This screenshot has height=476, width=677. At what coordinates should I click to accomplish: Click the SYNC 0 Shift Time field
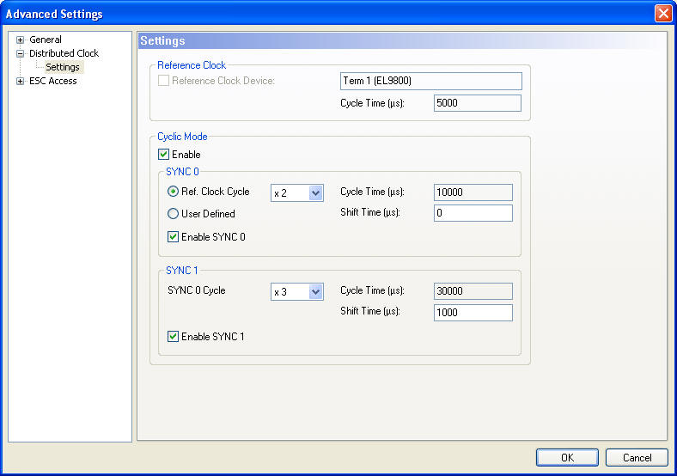473,213
